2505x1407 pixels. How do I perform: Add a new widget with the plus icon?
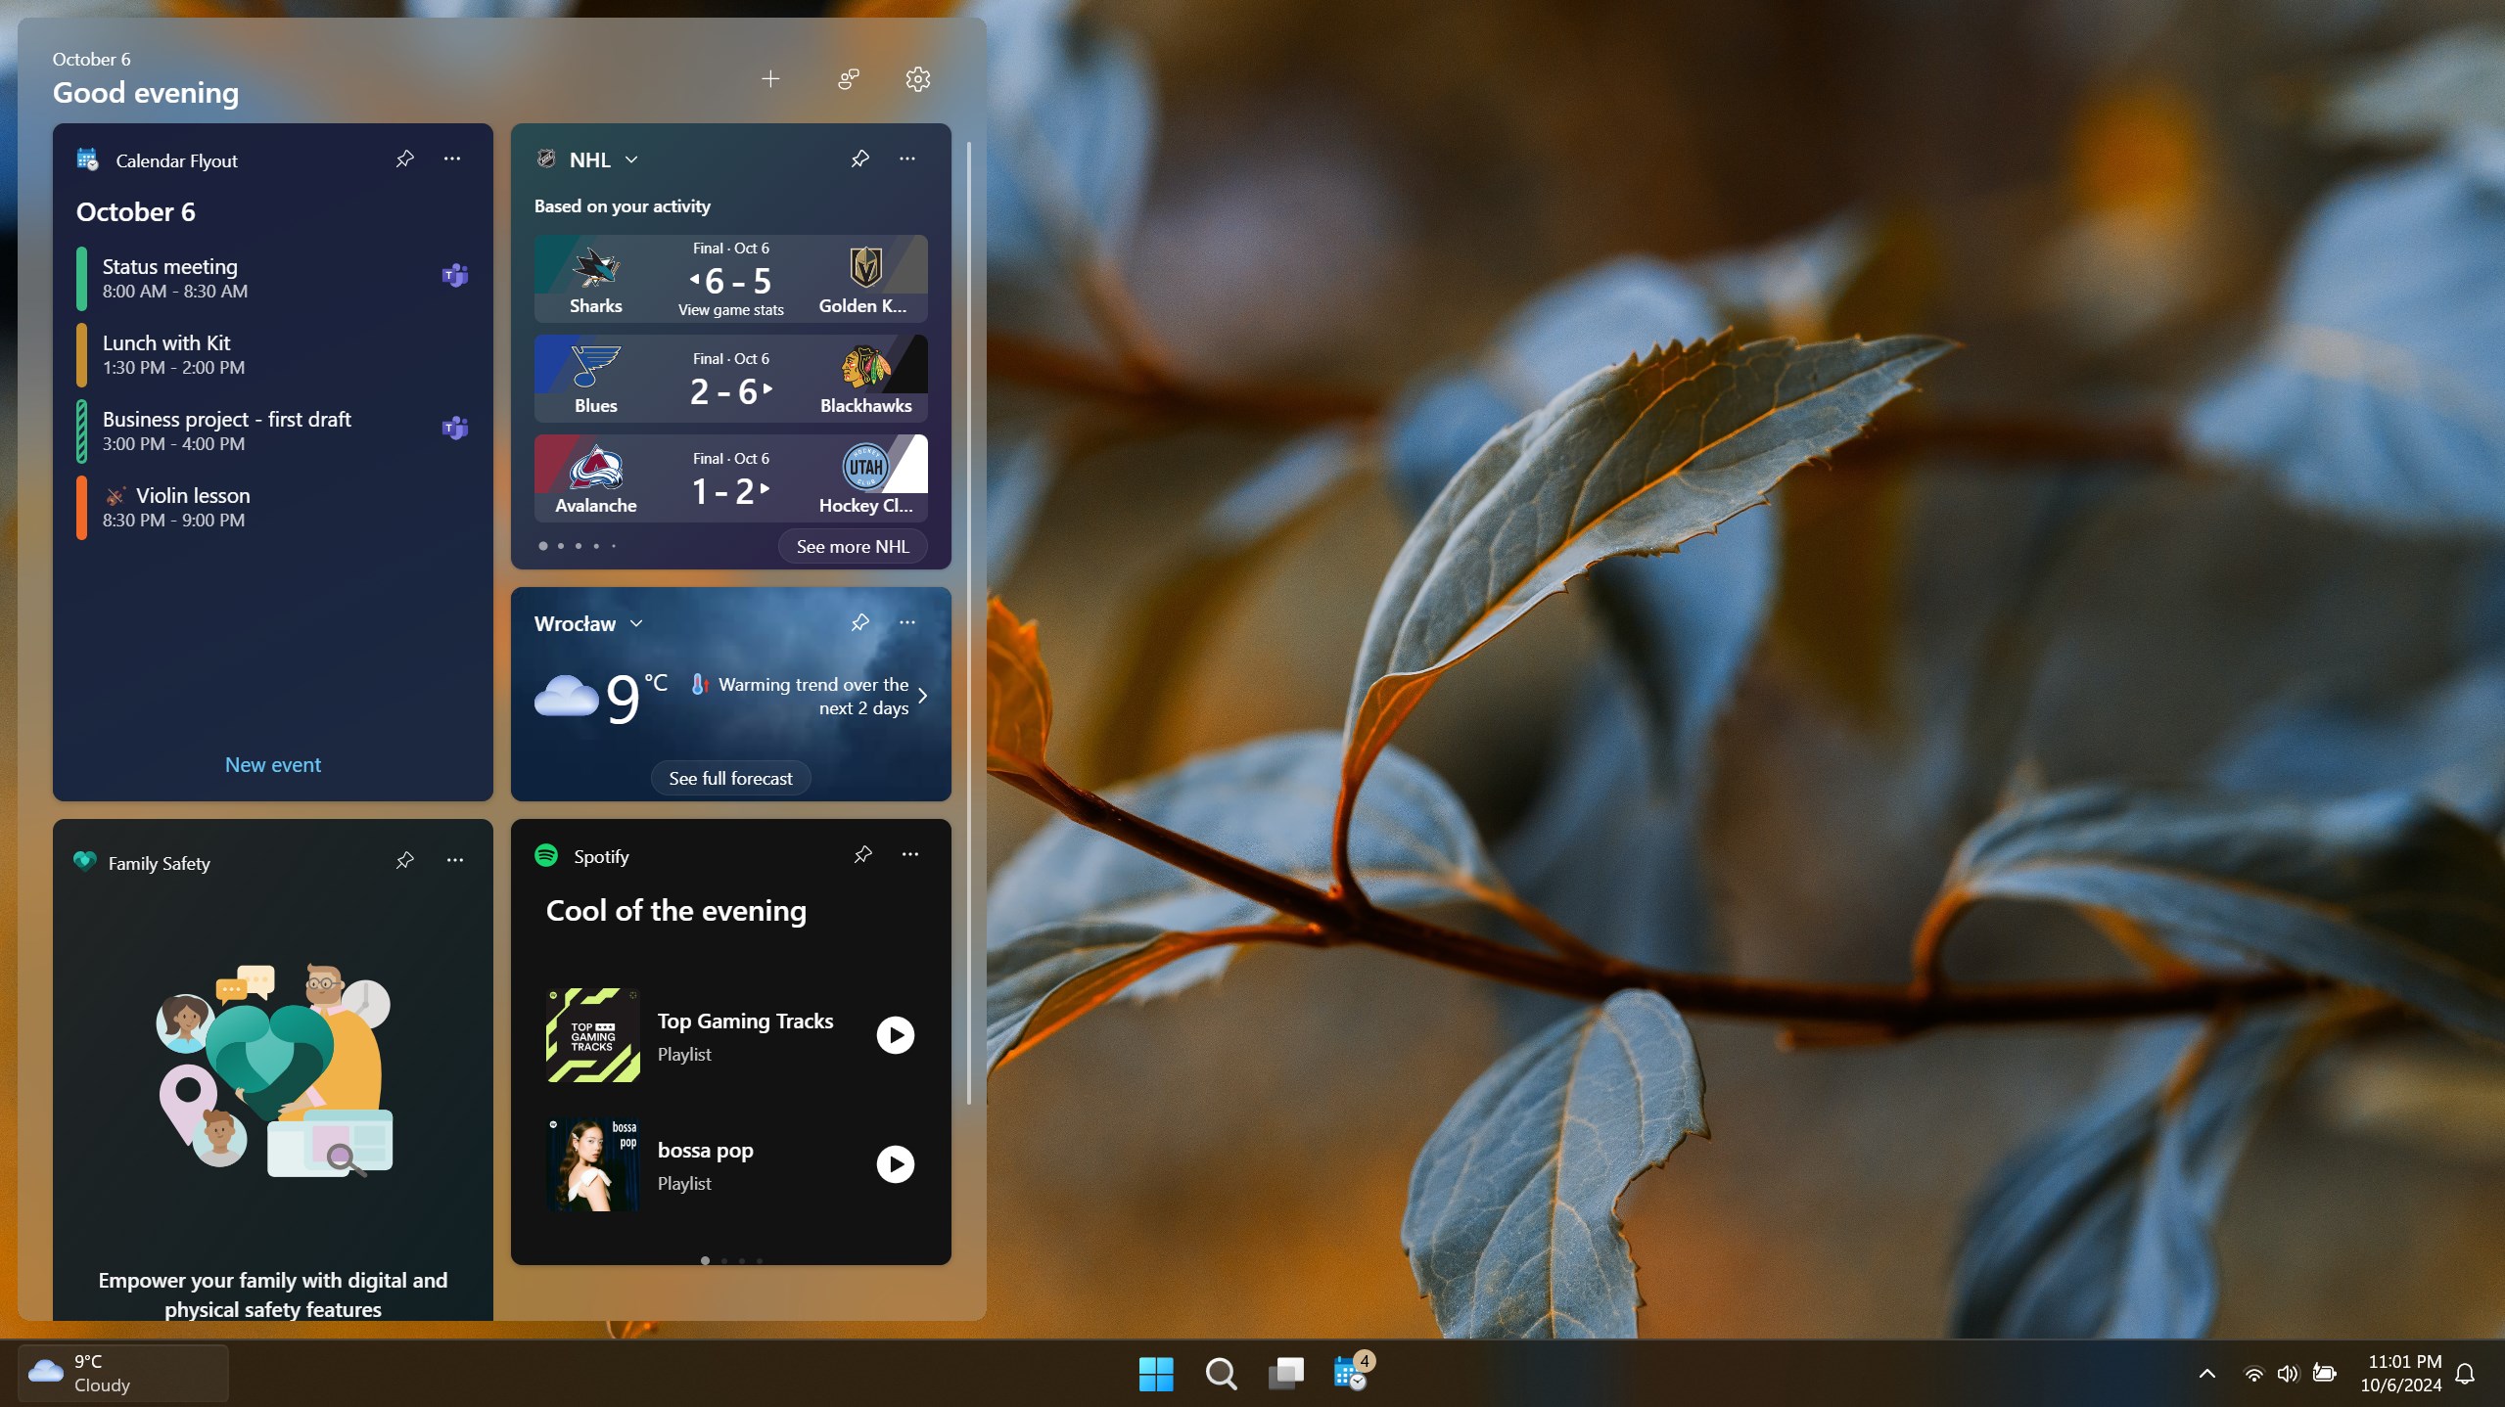point(769,79)
